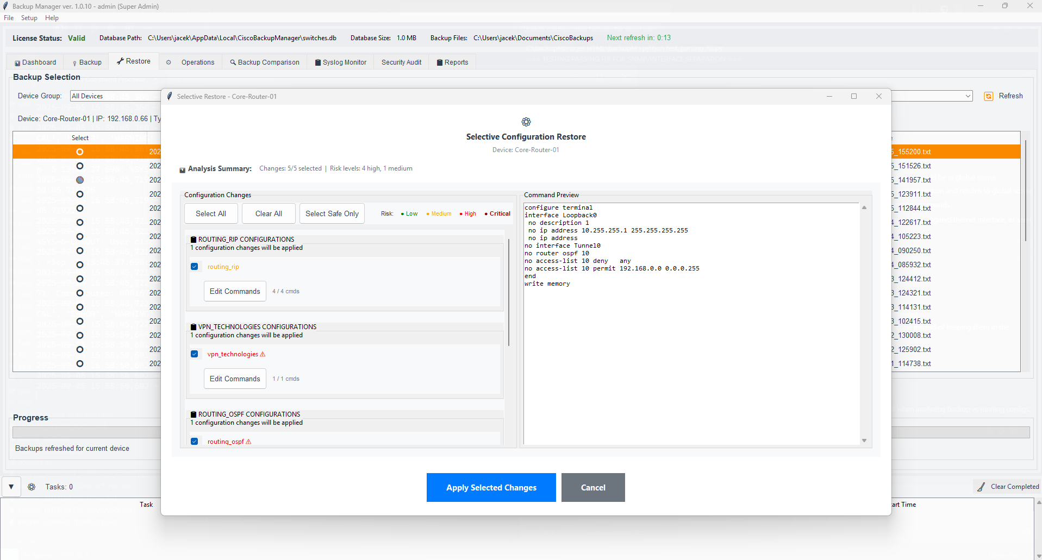1042x560 pixels.
Task: Click the ROUTING_RIP CONFIGURATIONS section icon
Action: click(x=194, y=240)
